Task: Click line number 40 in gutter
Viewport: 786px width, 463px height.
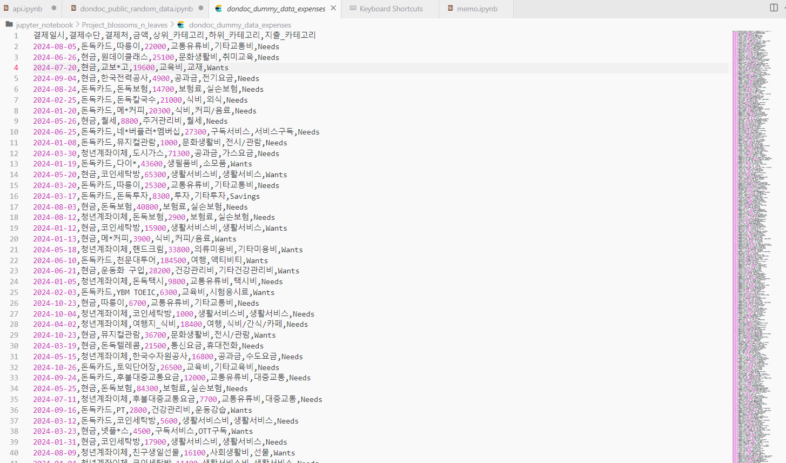Action: (14, 453)
